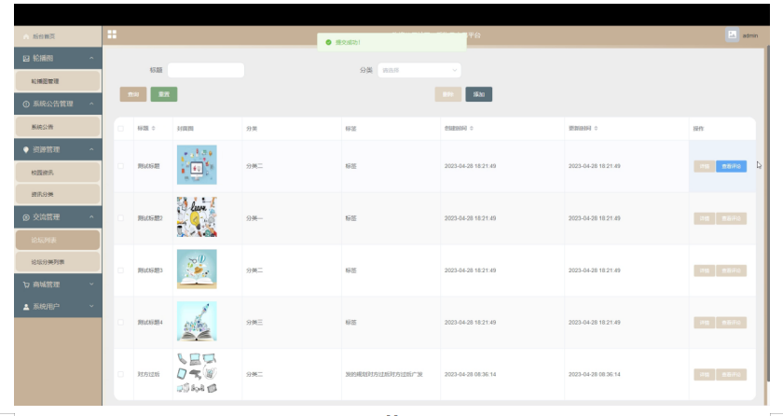
Task: Click the 分类三 cell in the 测试标题4 row
Action: (x=292, y=323)
